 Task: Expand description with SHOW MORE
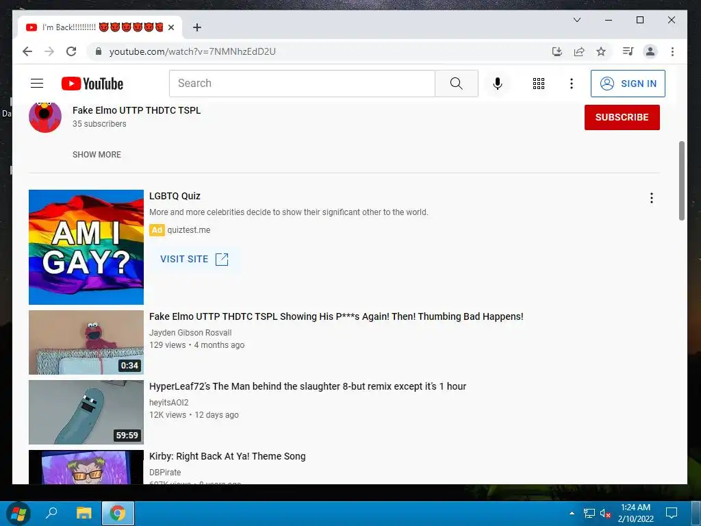(x=97, y=154)
